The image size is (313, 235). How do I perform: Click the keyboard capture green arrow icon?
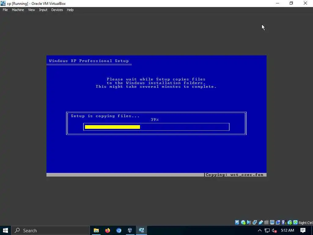point(296,222)
